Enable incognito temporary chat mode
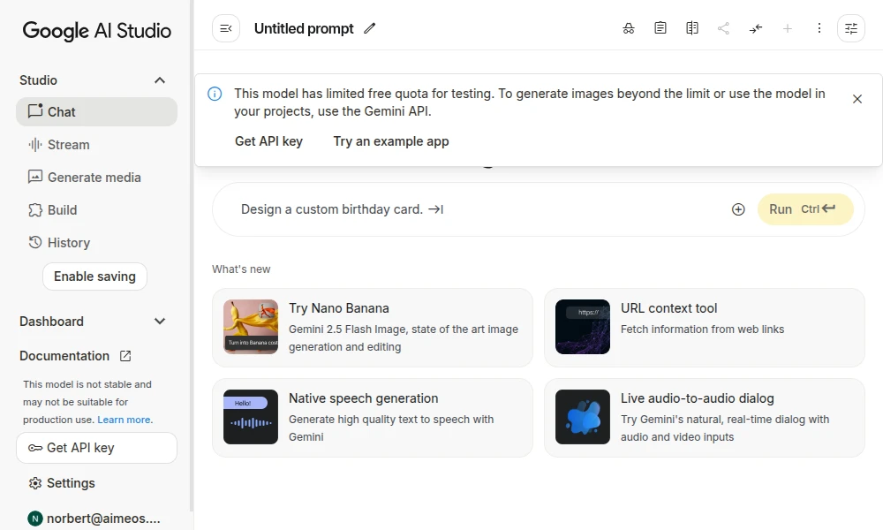The height and width of the screenshot is (530, 883). point(629,28)
